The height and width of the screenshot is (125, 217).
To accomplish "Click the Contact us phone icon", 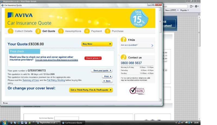I will point(123,57).
